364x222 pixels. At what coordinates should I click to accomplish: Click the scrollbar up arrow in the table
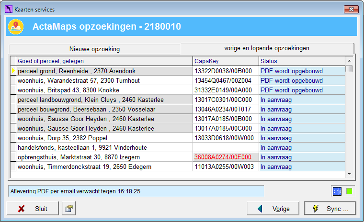[x=349, y=61]
